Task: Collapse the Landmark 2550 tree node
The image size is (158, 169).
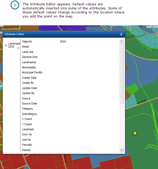Action: pos(6,45)
